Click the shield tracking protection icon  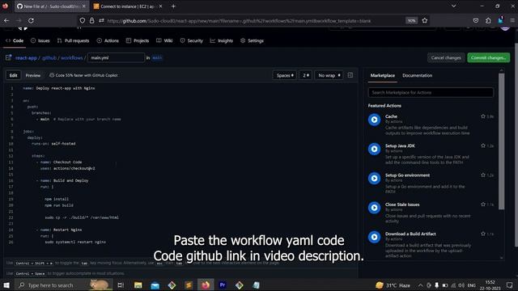pos(83,20)
